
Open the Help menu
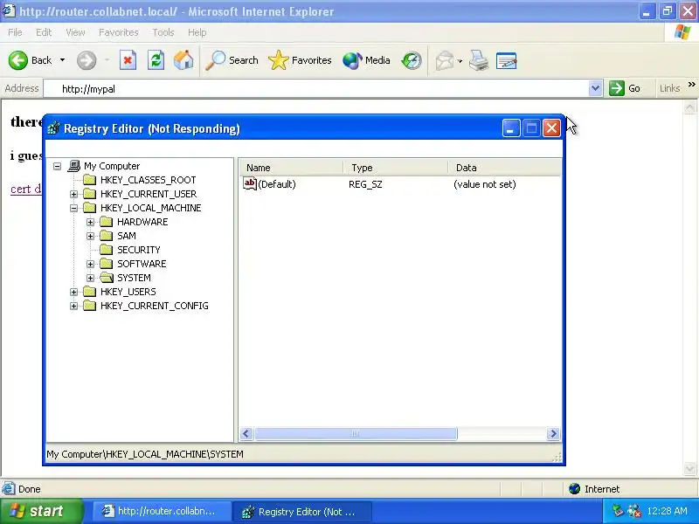[x=197, y=32]
